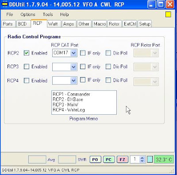Increment the numeric spinner showing 1

pyautogui.click(x=142, y=158)
